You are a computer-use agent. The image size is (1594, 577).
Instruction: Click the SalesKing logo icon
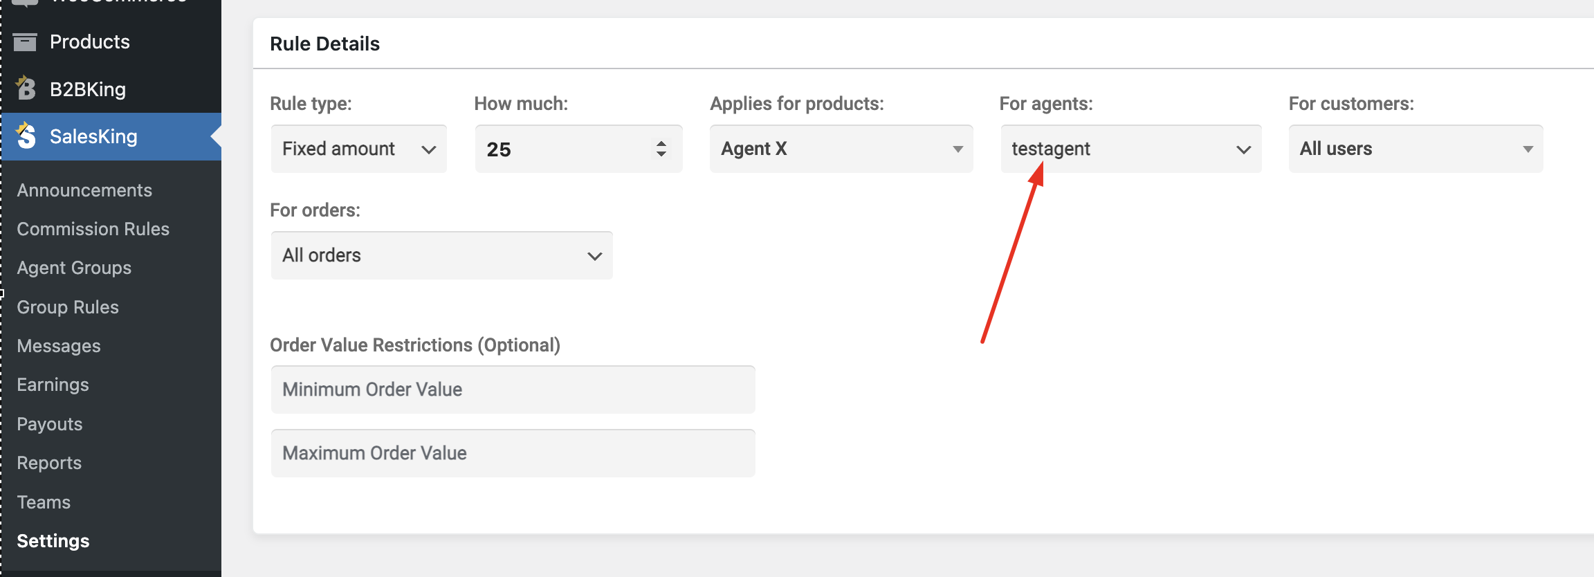pyautogui.click(x=26, y=136)
